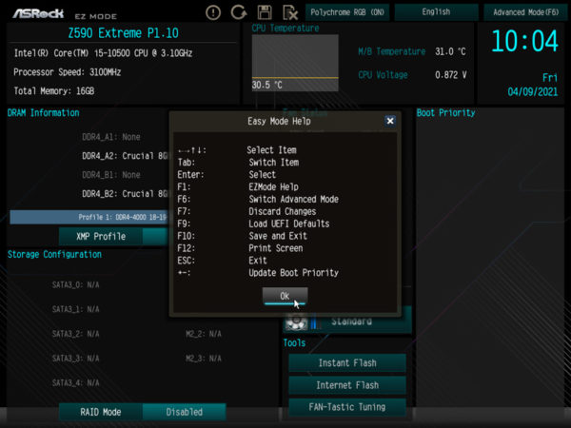571x428 pixels.
Task: Click the ASRock logo
Action: point(38,14)
